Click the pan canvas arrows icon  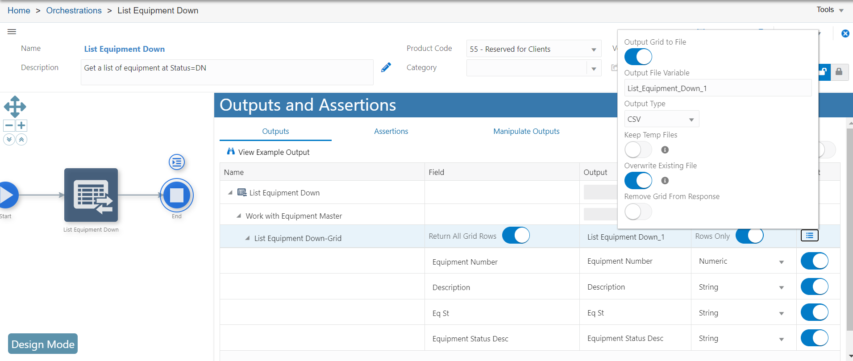15,107
